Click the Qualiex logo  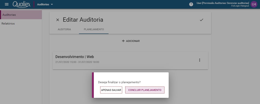click(x=22, y=4)
